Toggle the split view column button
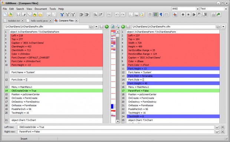The height and width of the screenshot is (142, 230). click(x=167, y=15)
